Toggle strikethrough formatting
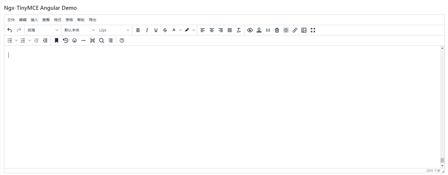 click(x=165, y=30)
